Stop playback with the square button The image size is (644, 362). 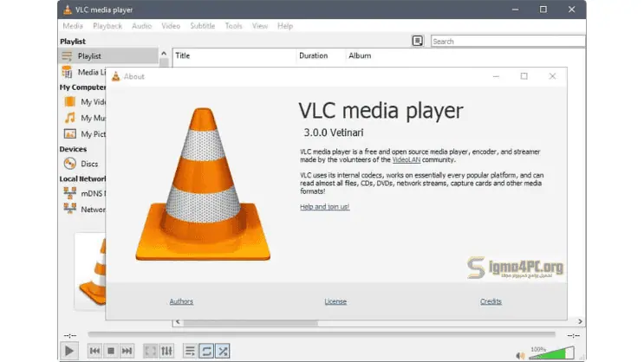click(111, 351)
